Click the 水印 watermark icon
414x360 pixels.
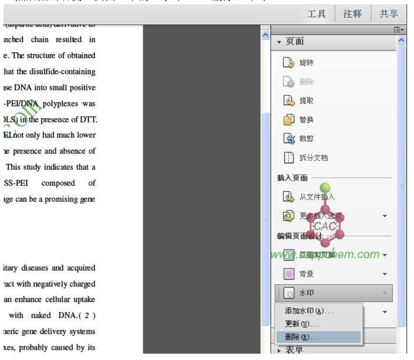point(289,293)
